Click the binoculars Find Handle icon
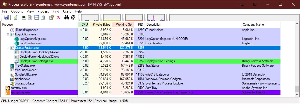This screenshot has width=300, height=104. tap(66, 17)
